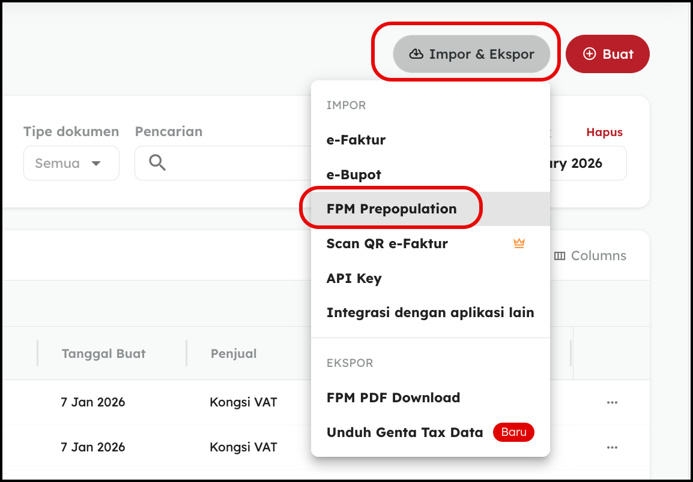Select e-Faktur from the Impor menu
Viewport: 693px width, 482px height.
[356, 140]
